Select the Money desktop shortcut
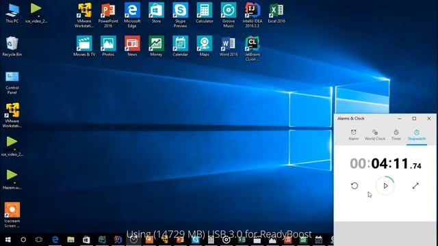 coord(156,46)
